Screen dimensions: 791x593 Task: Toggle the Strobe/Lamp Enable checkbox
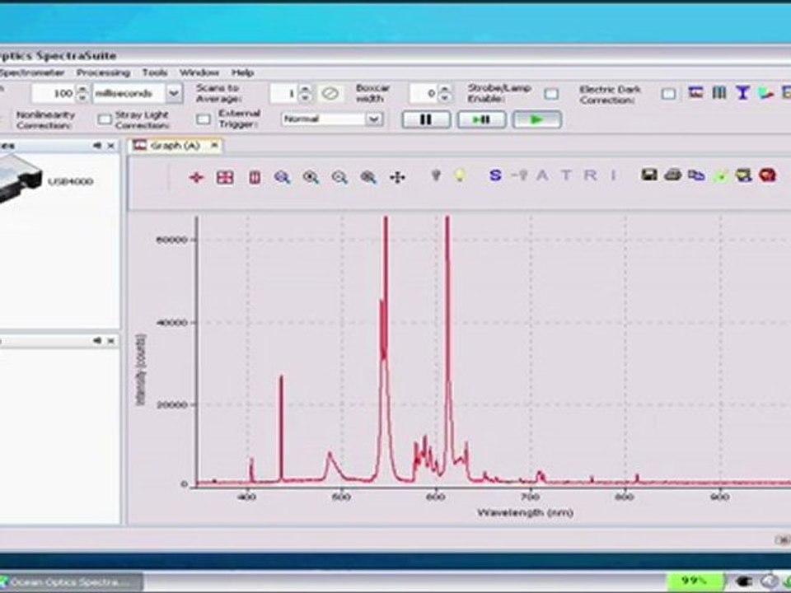point(551,94)
